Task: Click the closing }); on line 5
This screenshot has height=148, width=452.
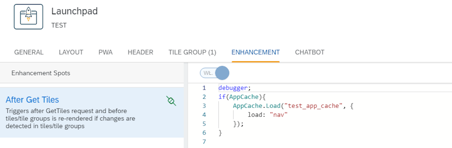Action: click(238, 124)
